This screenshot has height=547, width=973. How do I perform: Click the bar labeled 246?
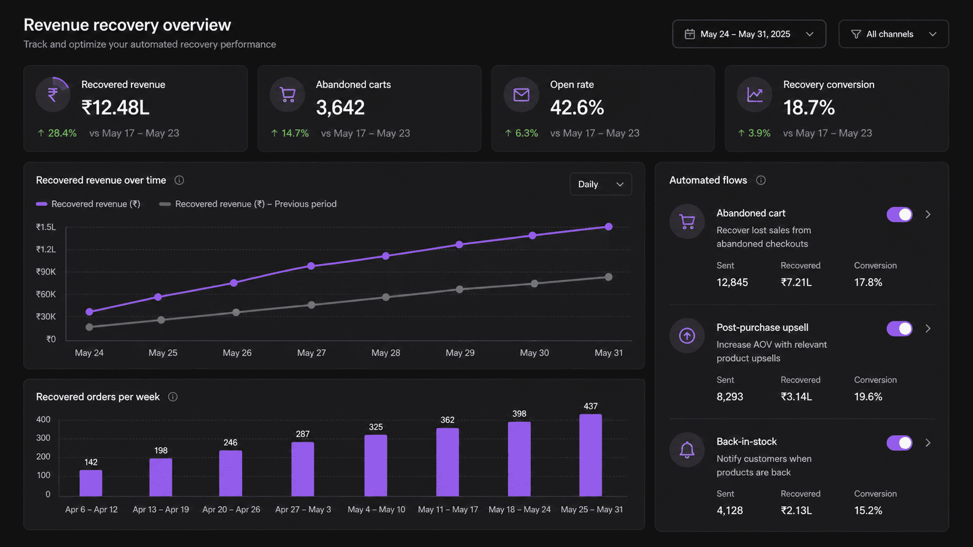(230, 473)
